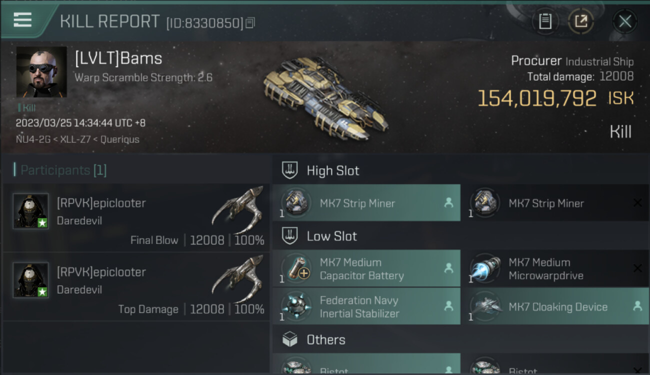The width and height of the screenshot is (650, 375).
Task: Select MK7 Medium Microwarpdrive module
Action: (x=558, y=269)
